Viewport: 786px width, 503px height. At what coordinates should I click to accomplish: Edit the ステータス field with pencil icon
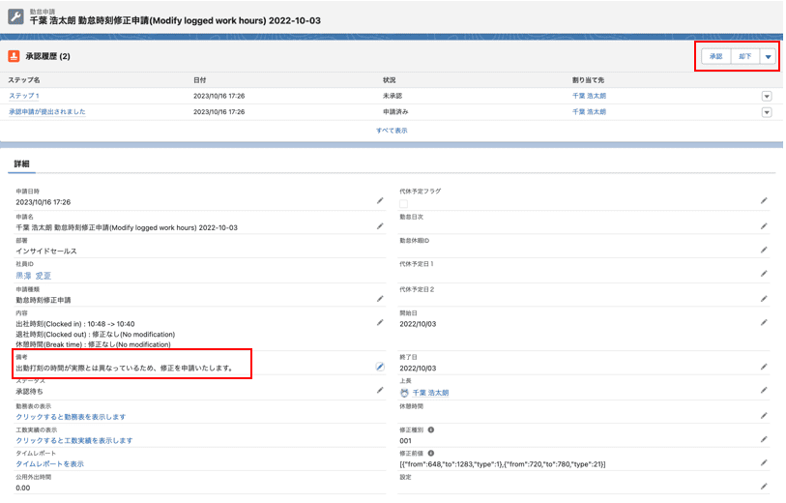[x=380, y=390]
